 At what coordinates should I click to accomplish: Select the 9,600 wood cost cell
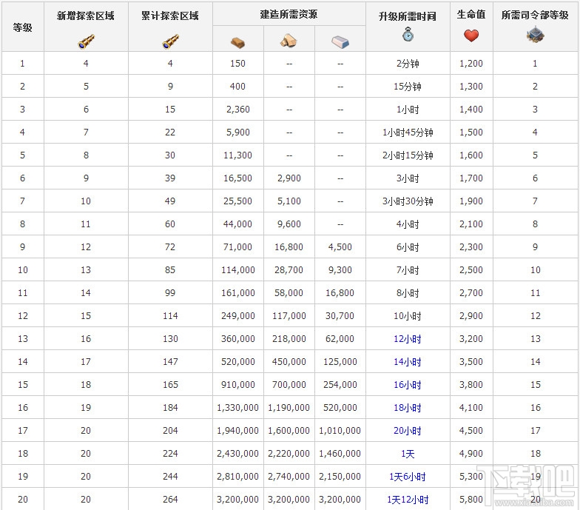[289, 224]
